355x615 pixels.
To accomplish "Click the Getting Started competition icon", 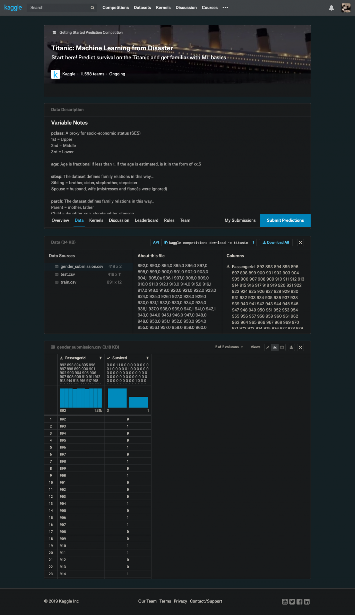I will [54, 33].
